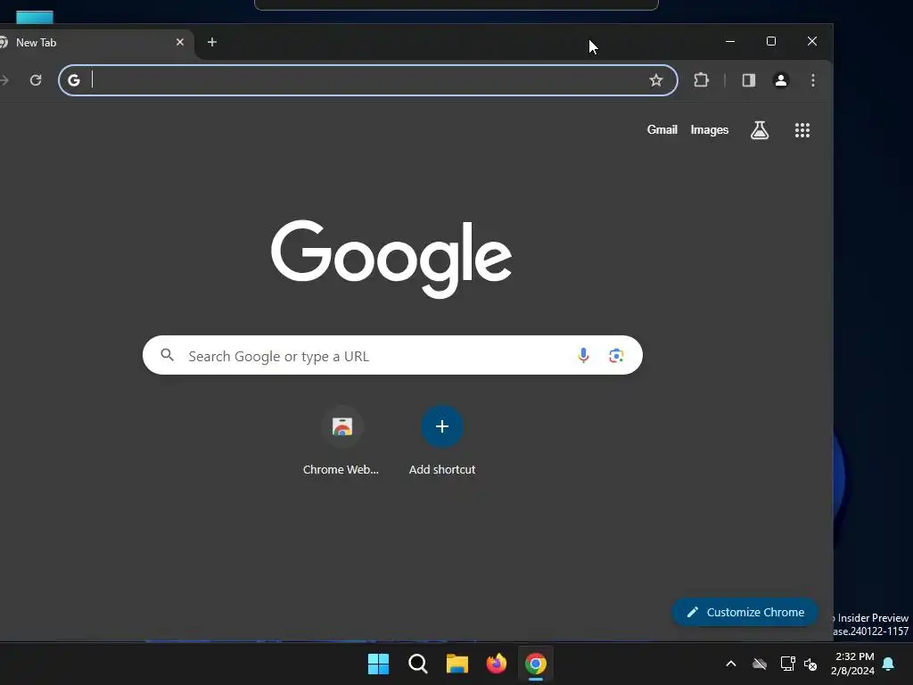Screen dimensions: 913x685
Task: Open File Explorer from the taskbar
Action: (457, 664)
